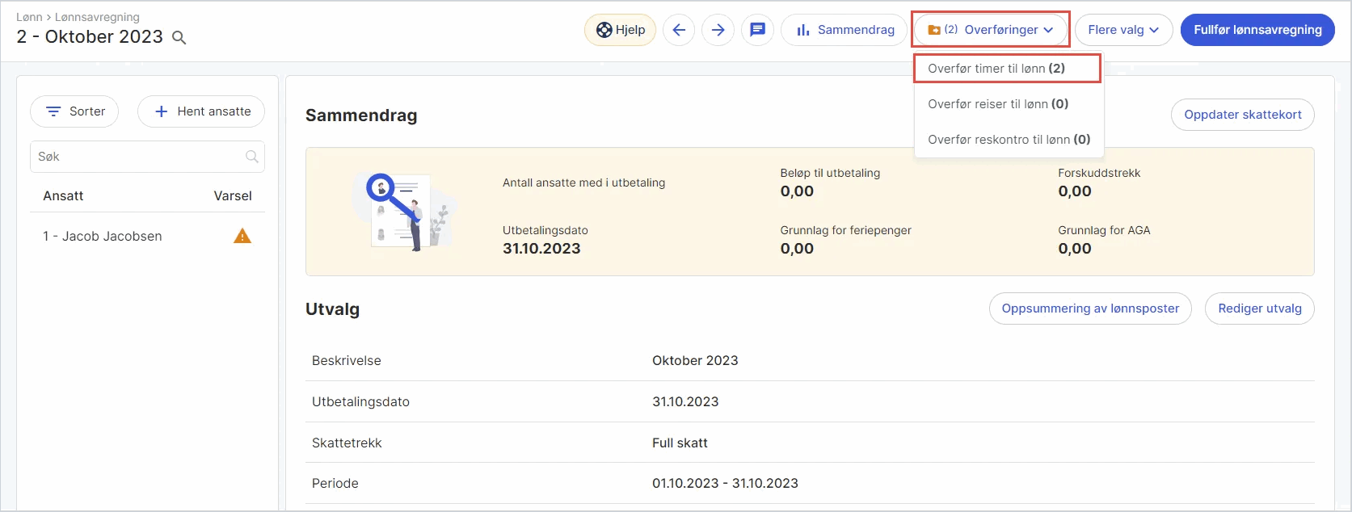
Task: Click Fullfør lønnsavregning button
Action: pyautogui.click(x=1257, y=30)
